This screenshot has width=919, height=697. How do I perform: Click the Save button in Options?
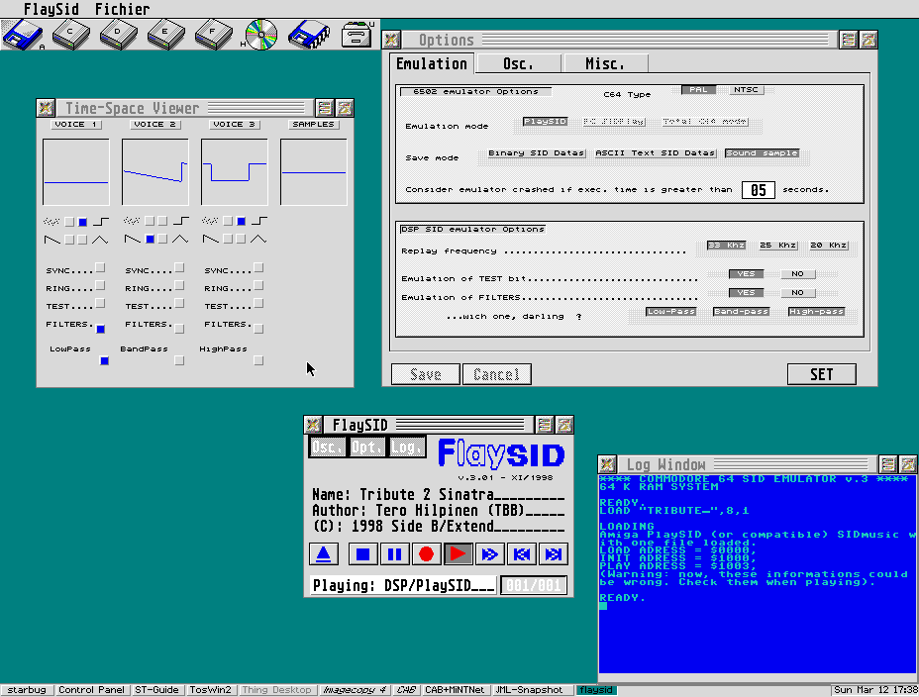click(426, 374)
